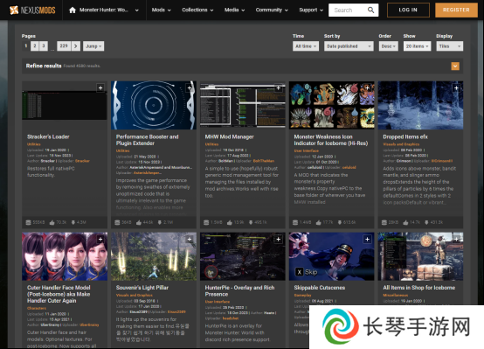484x349 pixels.
Task: Open the Collections menu
Action: (x=197, y=10)
